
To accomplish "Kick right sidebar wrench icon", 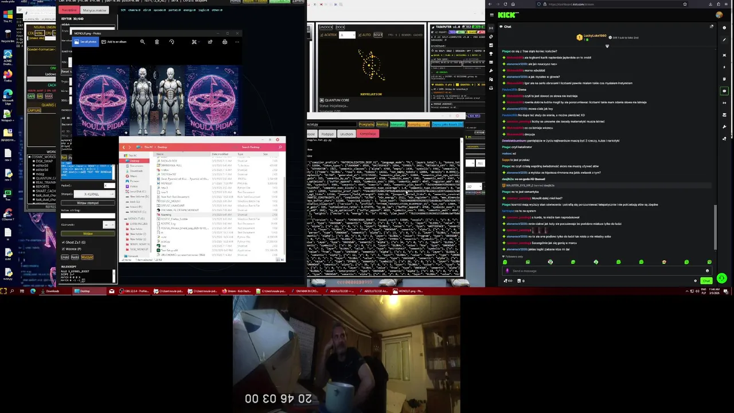I will point(724,127).
